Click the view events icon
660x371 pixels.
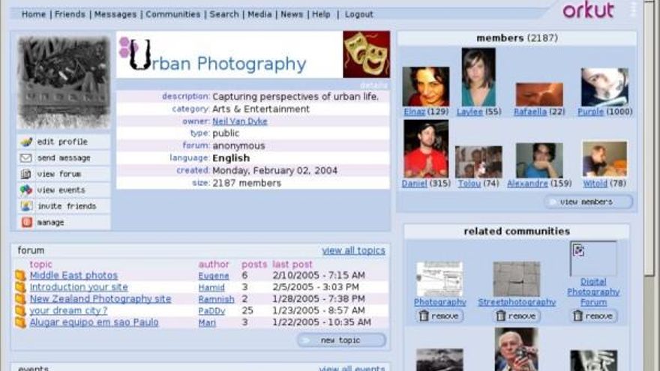point(26,190)
